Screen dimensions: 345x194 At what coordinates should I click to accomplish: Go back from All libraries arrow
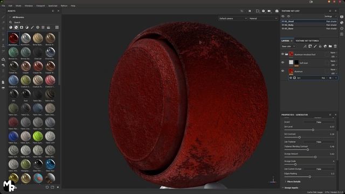click(10, 17)
